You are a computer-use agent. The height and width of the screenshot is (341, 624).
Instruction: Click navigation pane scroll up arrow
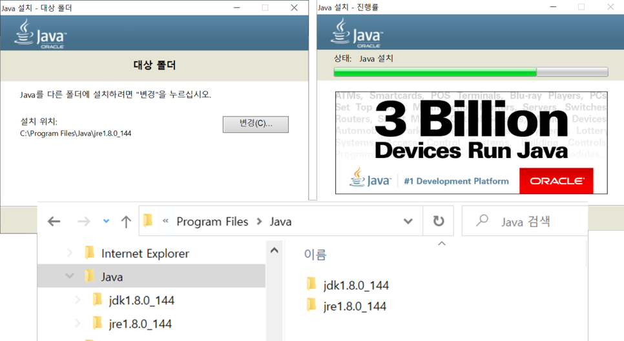click(274, 250)
